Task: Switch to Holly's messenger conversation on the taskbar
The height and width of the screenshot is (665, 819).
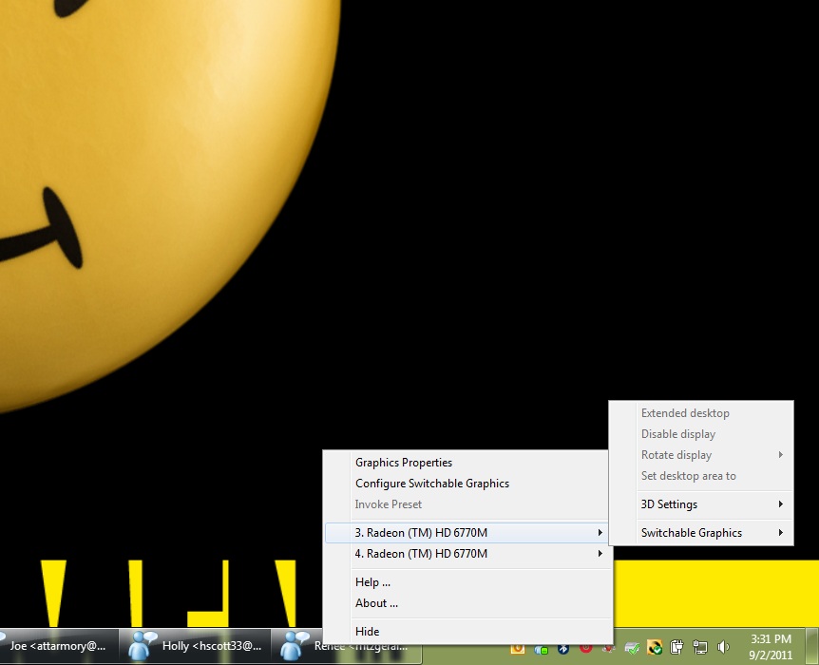Action: click(x=195, y=646)
